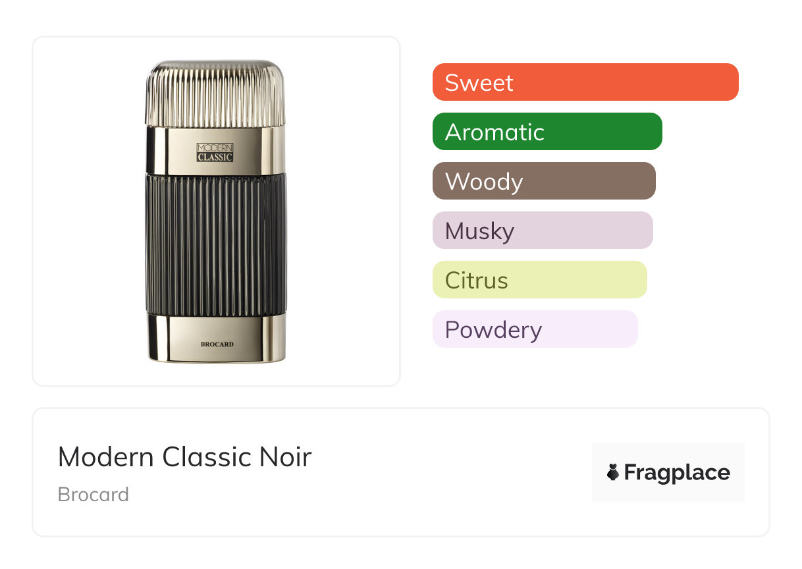Screen dimensions: 802x569
Task: Click the MODERN word on bottle label
Action: 215,148
